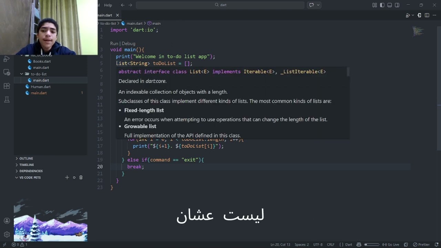Open More Actions ellipsis in editor toolbar
The image size is (441, 248).
(434, 15)
